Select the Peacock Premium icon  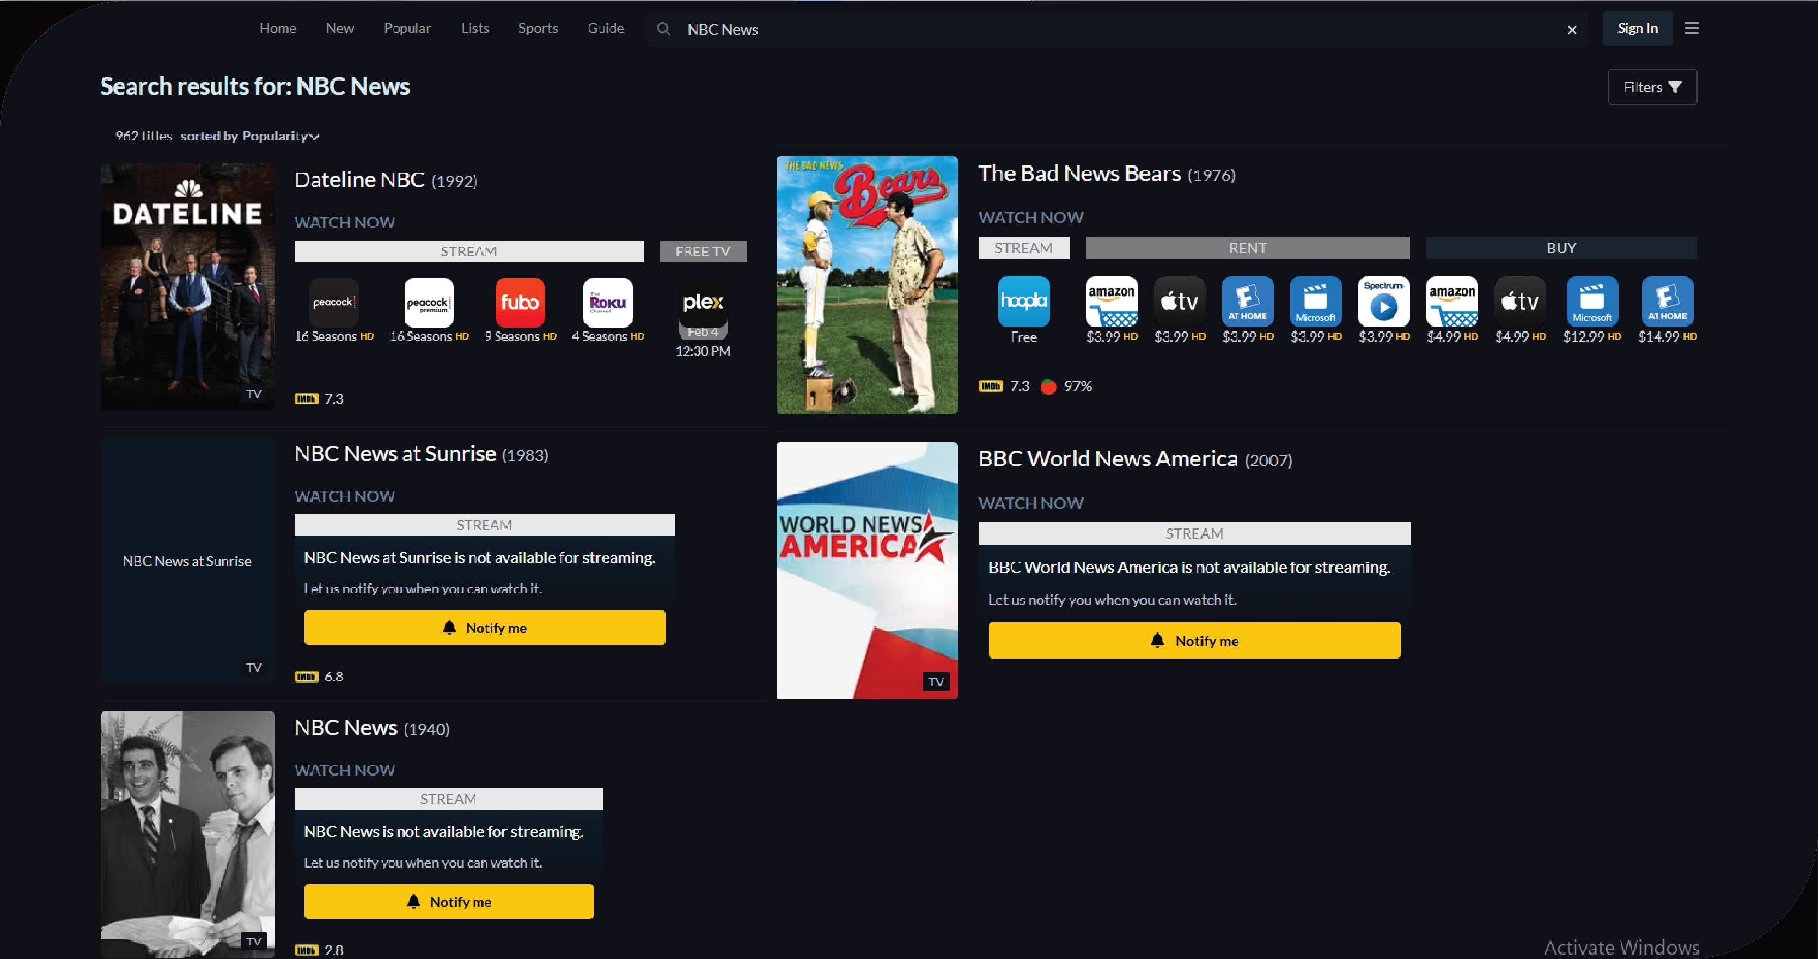pyautogui.click(x=429, y=302)
